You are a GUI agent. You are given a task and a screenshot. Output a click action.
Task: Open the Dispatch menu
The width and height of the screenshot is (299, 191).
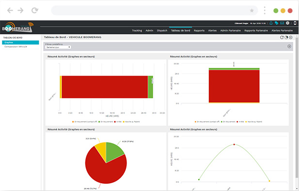[162, 31]
